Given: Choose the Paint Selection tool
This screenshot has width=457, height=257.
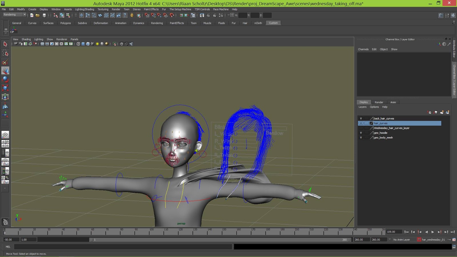Looking at the screenshot, I should (5, 62).
